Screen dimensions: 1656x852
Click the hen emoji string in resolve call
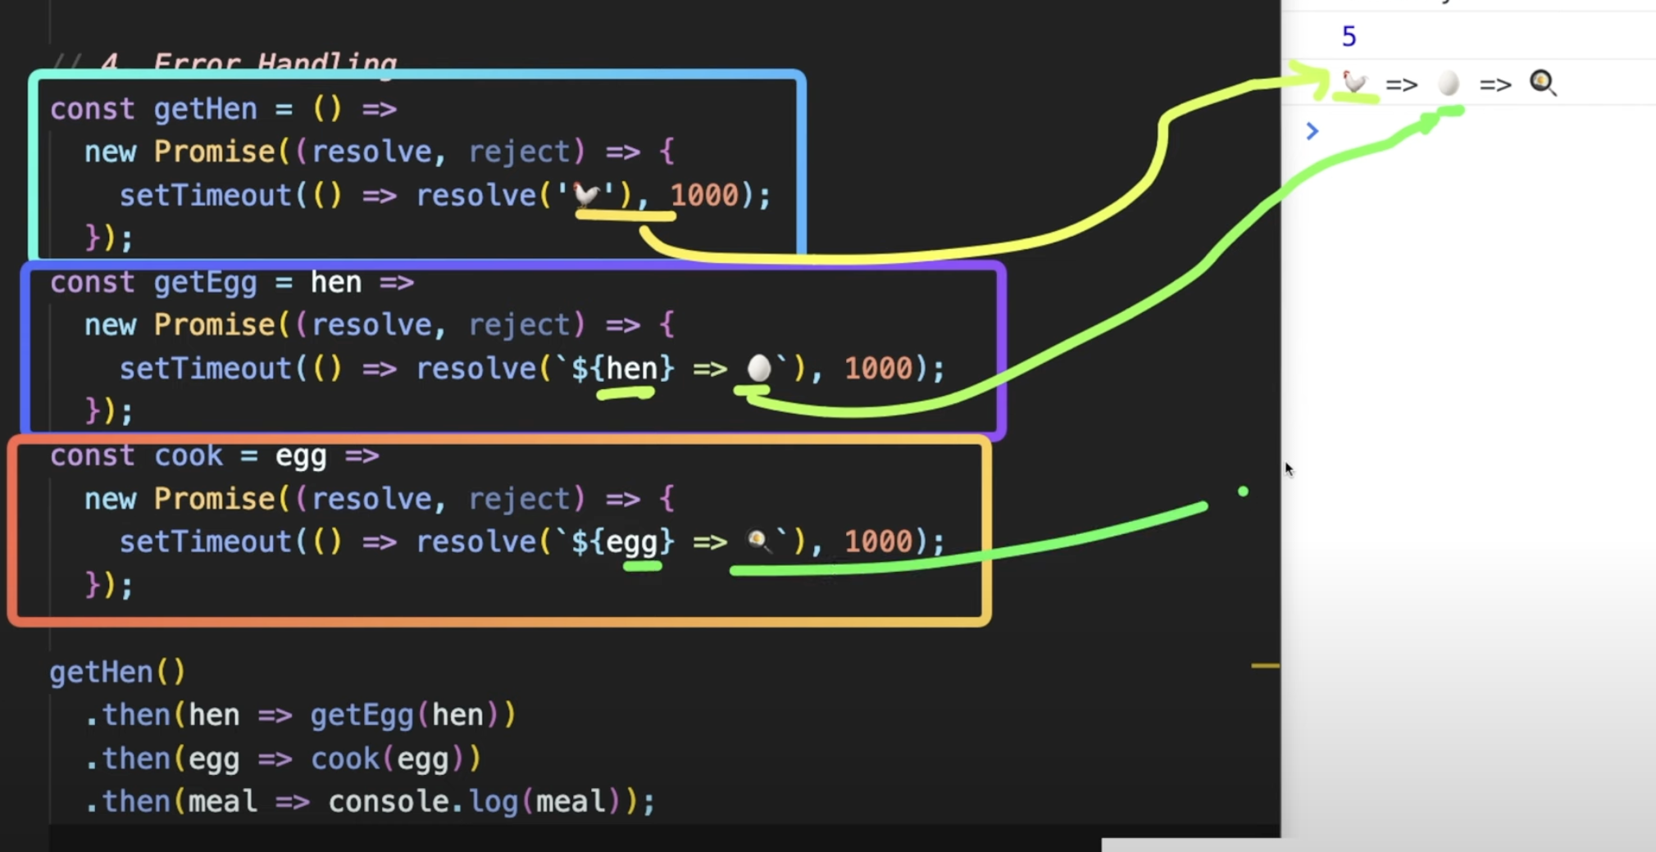point(586,196)
